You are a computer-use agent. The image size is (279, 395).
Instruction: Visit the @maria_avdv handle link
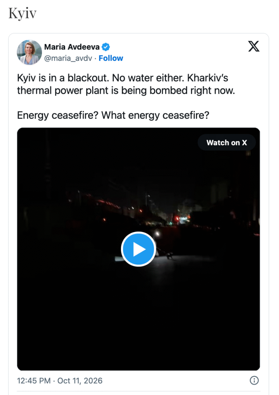(x=68, y=58)
